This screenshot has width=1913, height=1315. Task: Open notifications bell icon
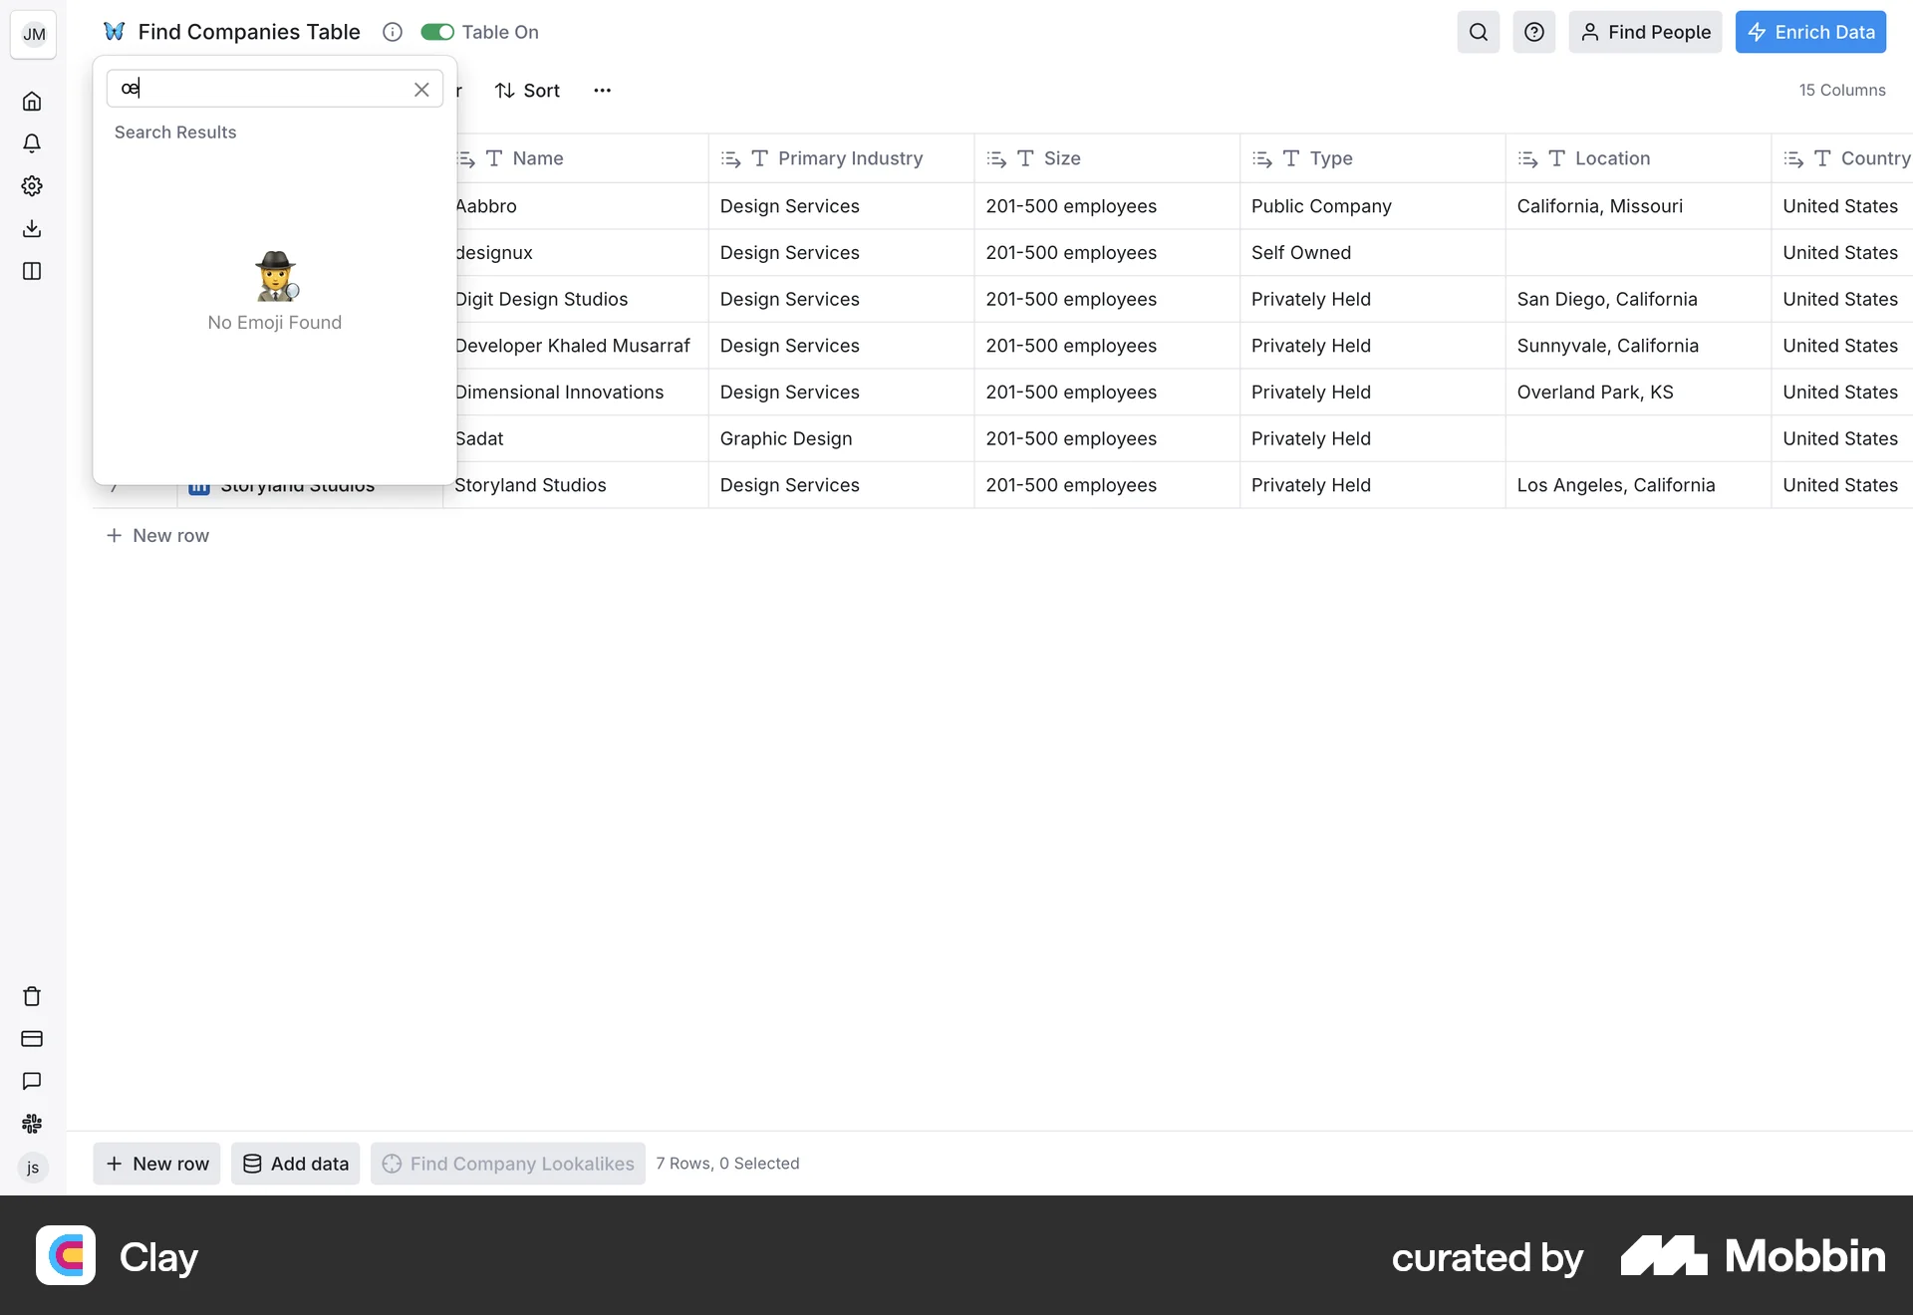click(32, 143)
